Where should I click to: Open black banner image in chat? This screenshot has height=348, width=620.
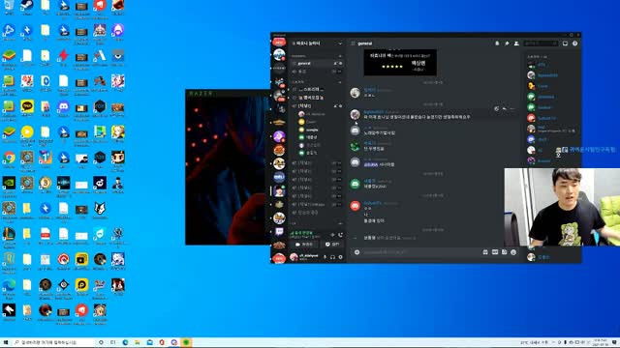[x=400, y=62]
